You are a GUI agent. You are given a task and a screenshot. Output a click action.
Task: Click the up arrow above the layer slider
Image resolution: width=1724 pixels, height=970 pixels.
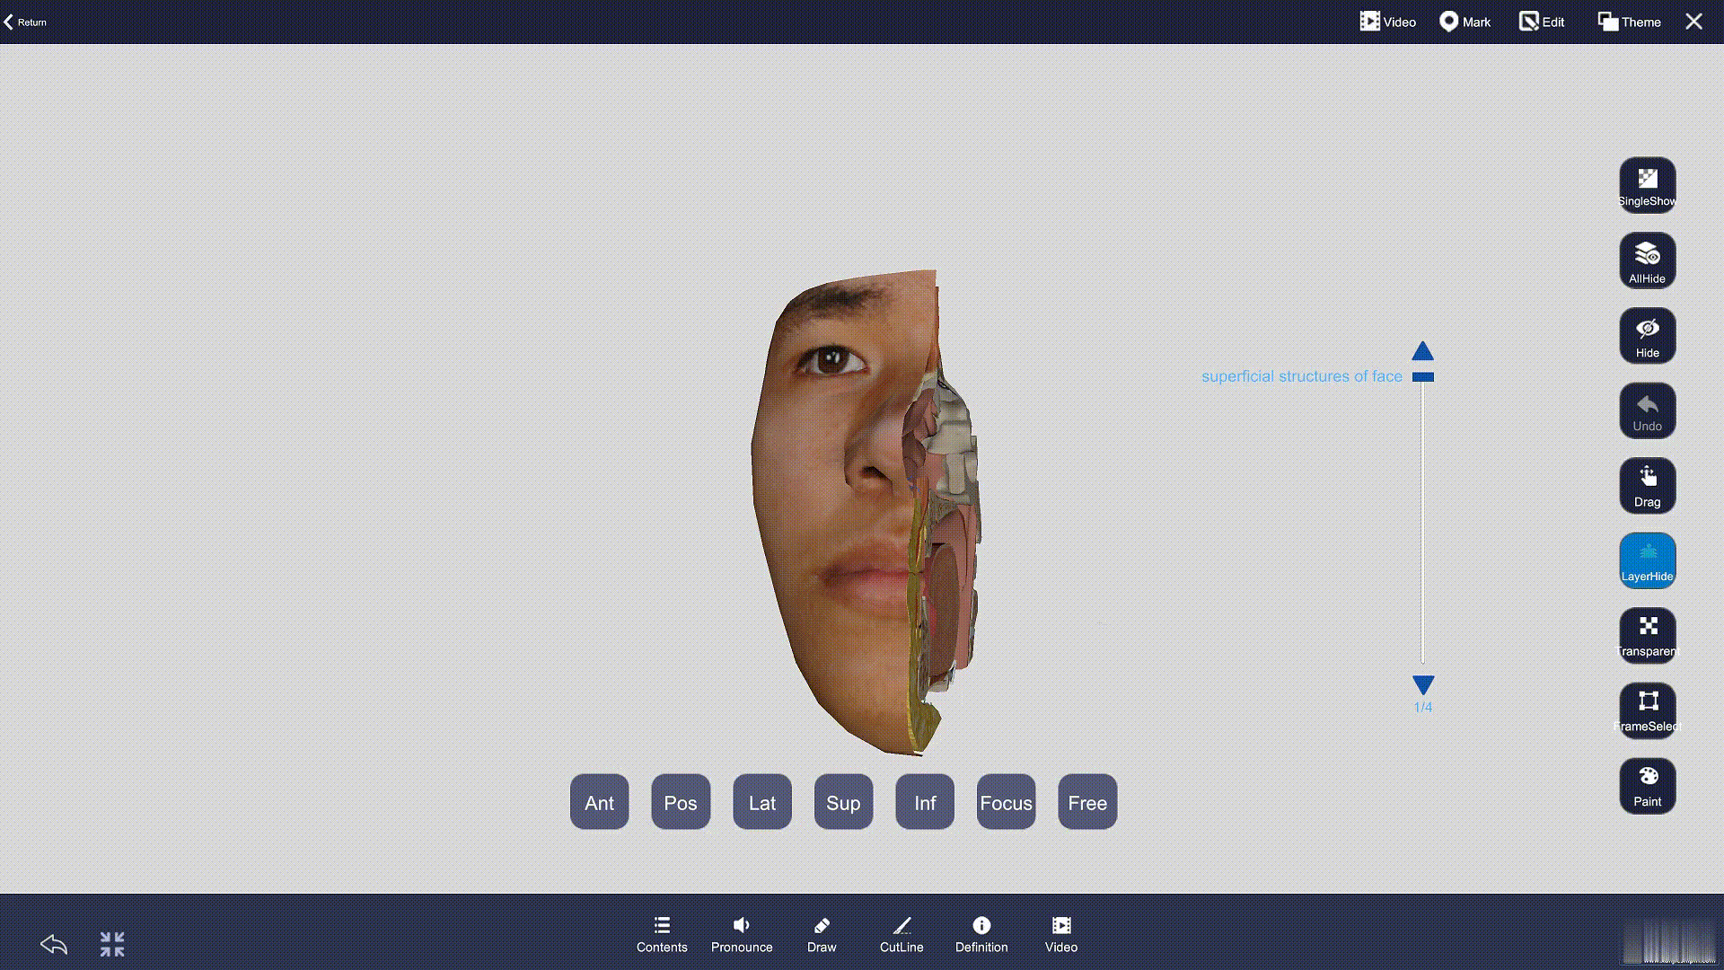[x=1422, y=351]
